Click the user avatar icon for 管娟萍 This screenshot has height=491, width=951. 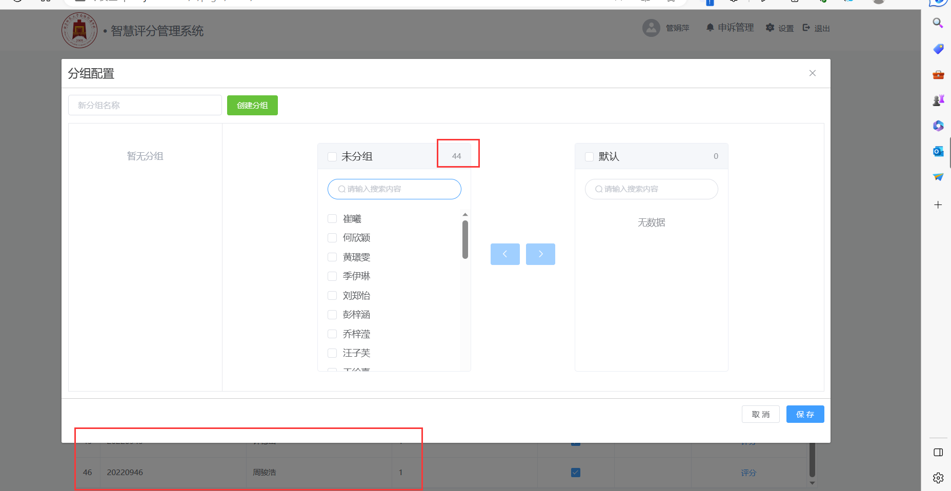coord(651,28)
